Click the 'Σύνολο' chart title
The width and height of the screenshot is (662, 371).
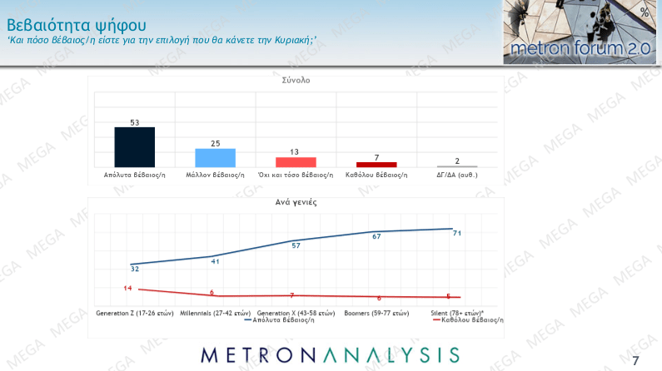[296, 81]
